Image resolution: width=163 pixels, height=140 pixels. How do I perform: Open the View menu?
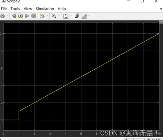(28, 9)
